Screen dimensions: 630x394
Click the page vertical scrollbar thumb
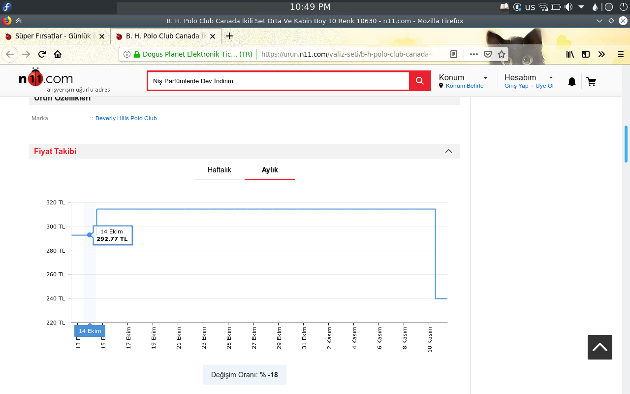point(626,144)
